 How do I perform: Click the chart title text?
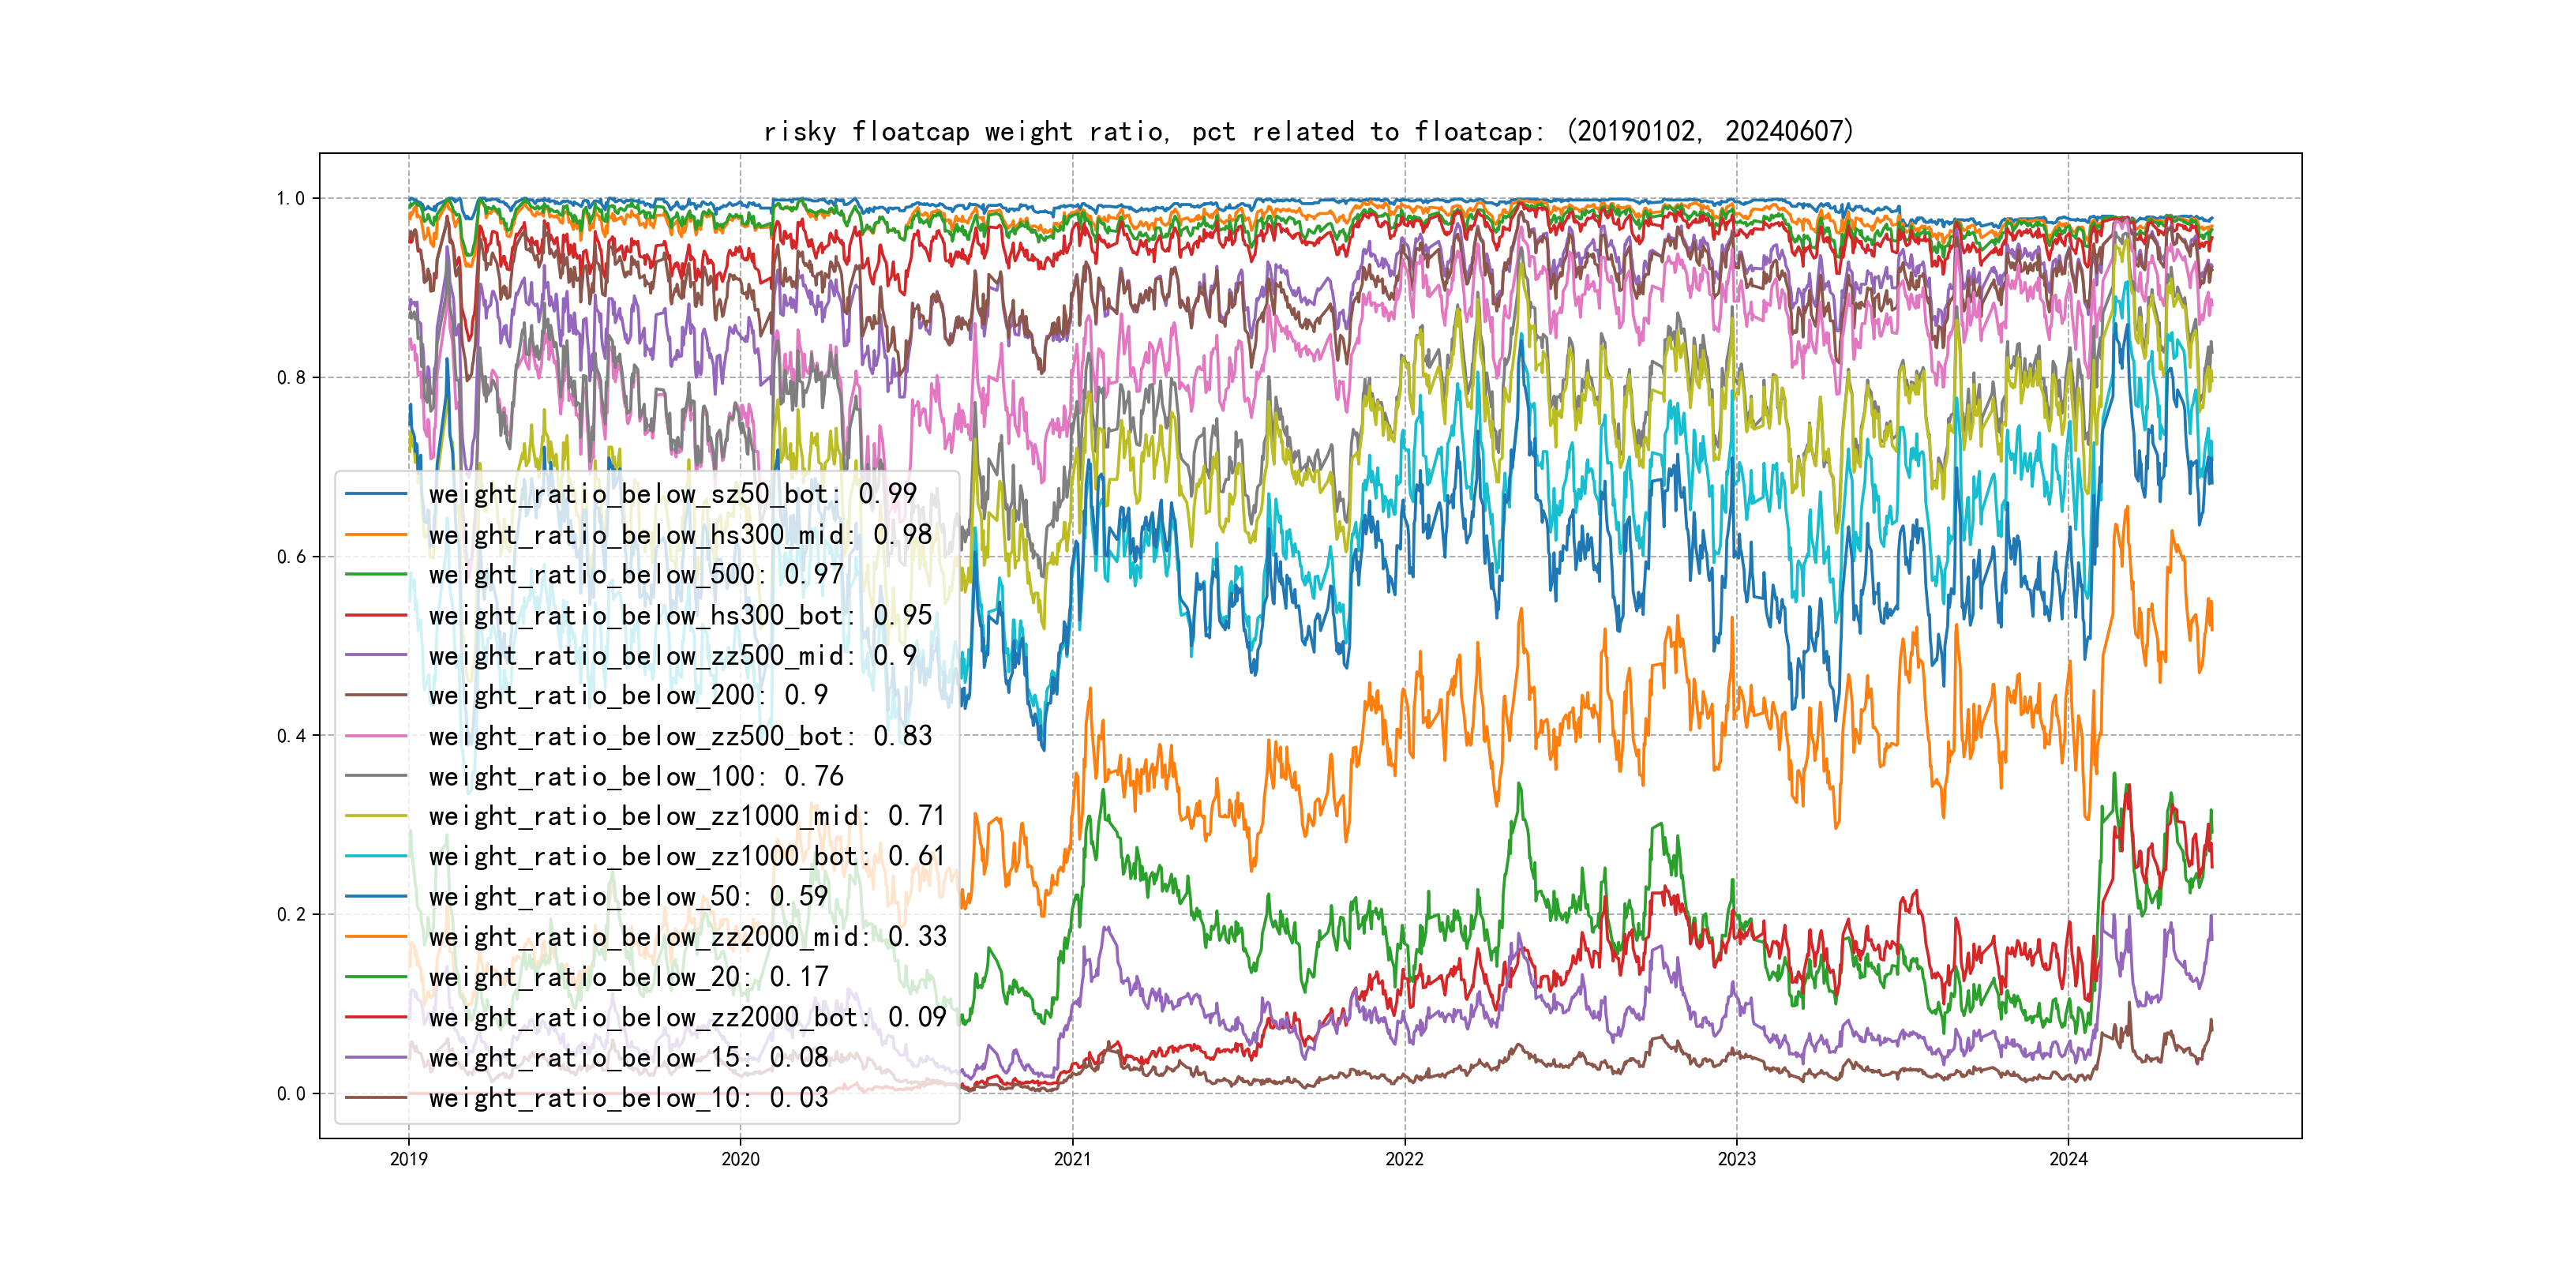click(1309, 131)
